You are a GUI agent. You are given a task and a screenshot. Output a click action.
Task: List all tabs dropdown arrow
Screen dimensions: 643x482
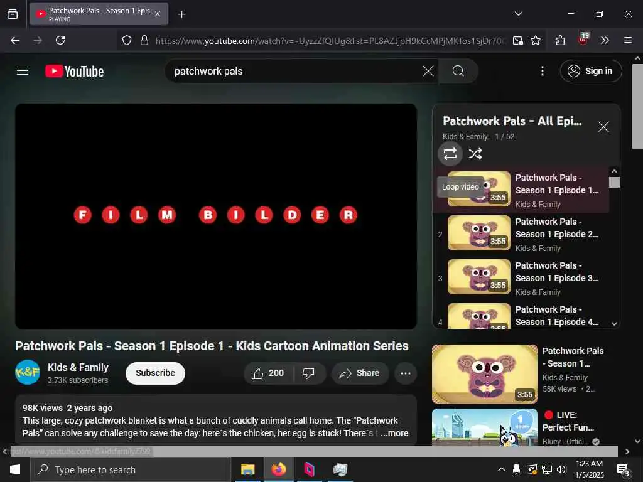[518, 14]
